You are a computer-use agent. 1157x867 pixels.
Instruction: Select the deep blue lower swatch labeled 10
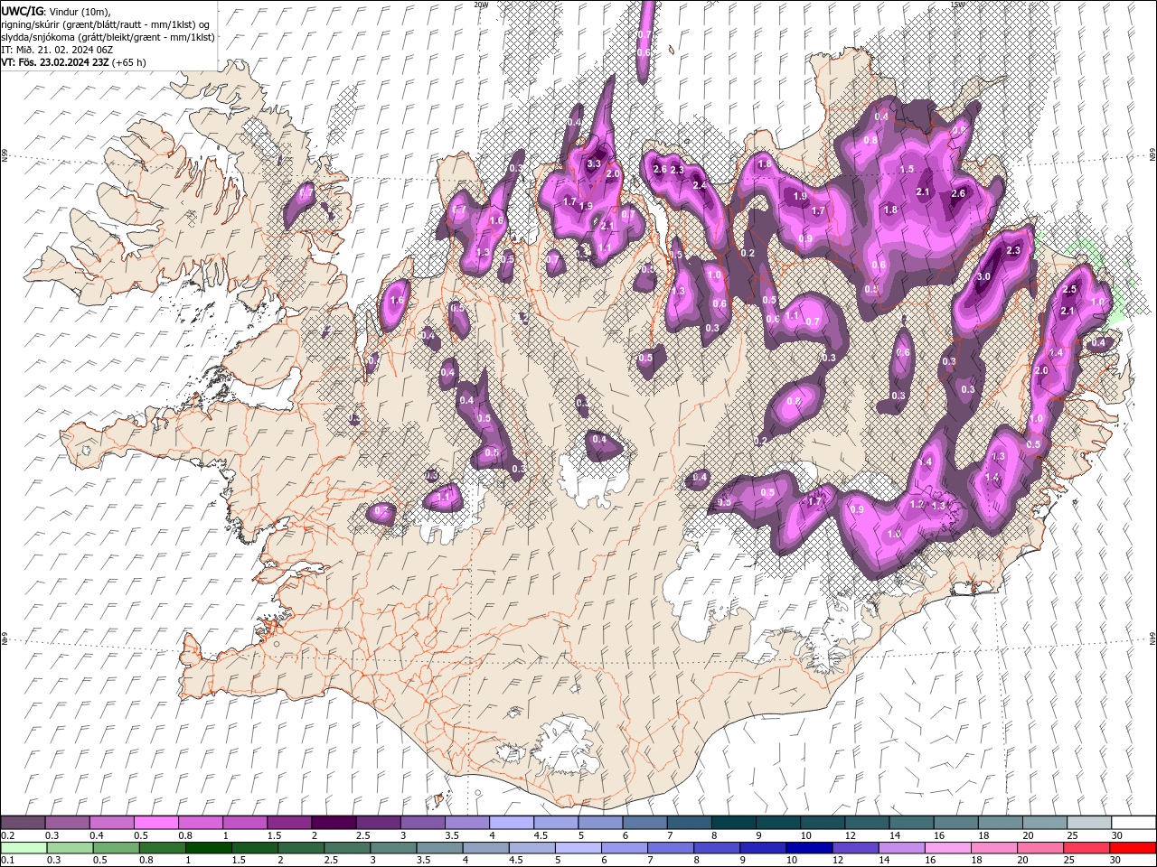pos(808,848)
